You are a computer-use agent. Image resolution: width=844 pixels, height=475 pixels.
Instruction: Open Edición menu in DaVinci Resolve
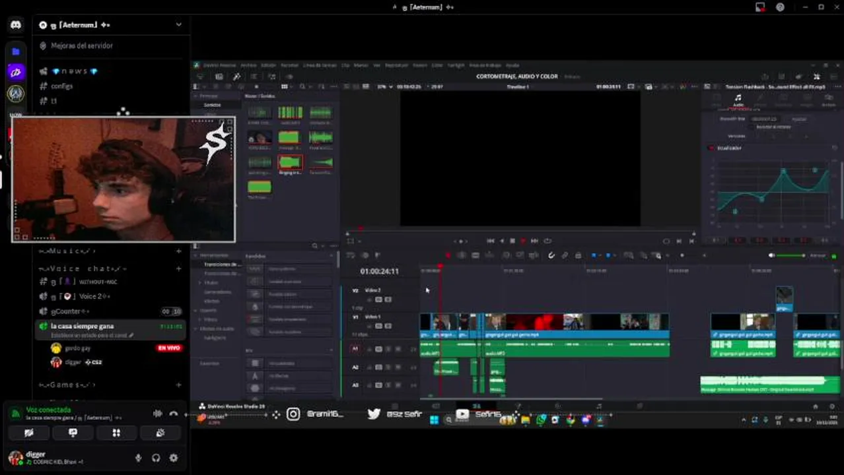tap(268, 65)
